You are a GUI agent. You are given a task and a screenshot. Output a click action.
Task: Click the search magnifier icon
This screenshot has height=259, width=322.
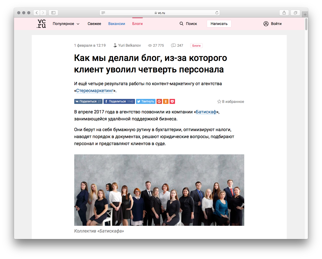[x=181, y=24]
